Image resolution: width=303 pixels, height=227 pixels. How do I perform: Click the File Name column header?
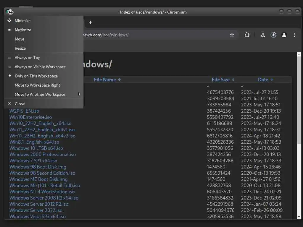coord(105,80)
